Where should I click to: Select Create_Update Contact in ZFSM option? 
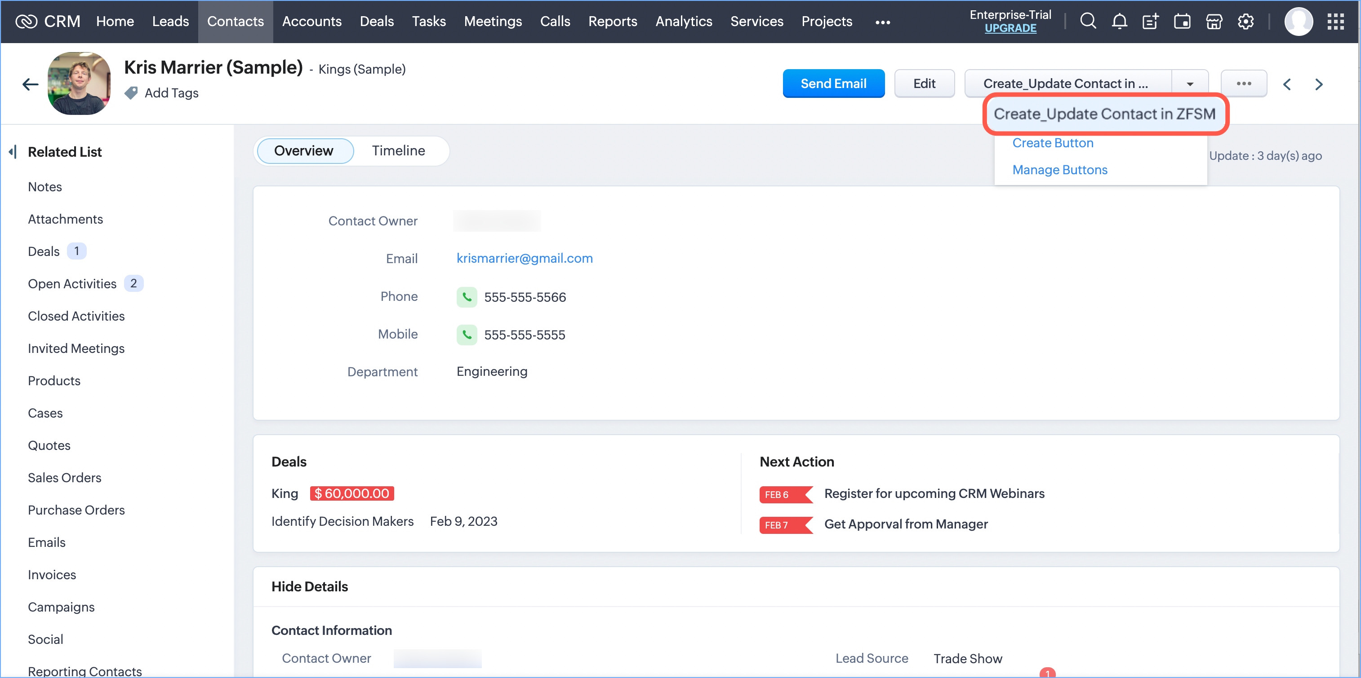tap(1104, 114)
